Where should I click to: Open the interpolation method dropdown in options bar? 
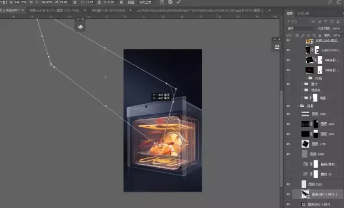(x=148, y=2)
